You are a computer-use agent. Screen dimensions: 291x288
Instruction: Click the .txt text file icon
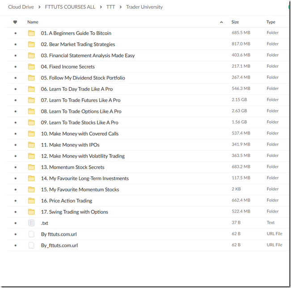tap(31, 223)
